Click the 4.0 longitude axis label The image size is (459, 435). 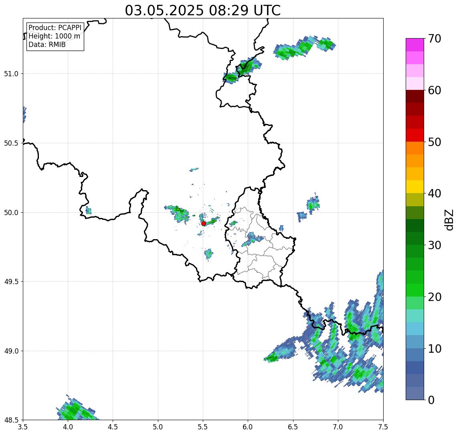coord(68,427)
